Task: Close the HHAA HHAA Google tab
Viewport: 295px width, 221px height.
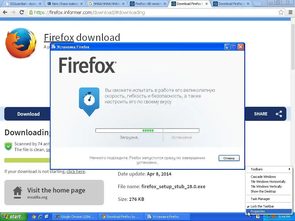Action: pos(123,4)
